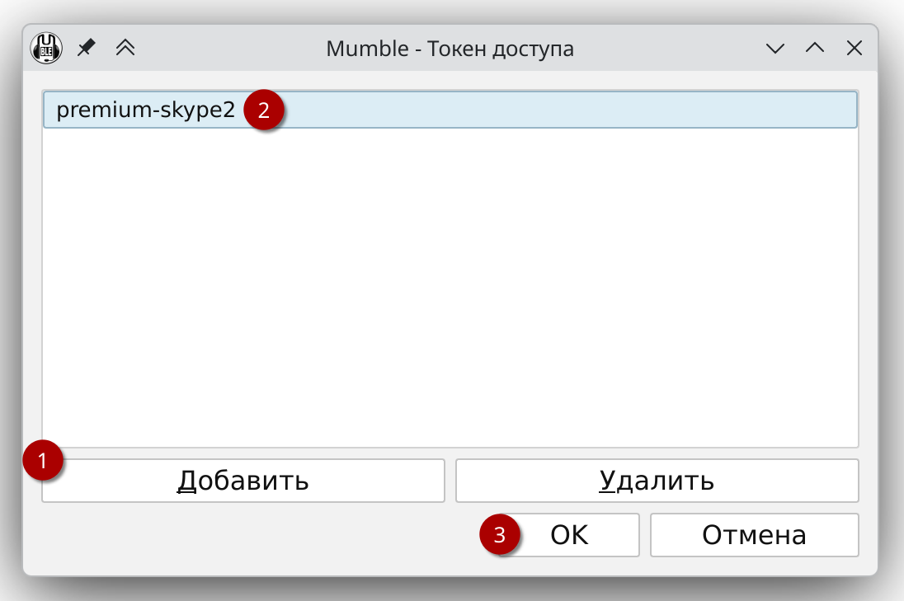Add a new access token via Добавить
This screenshot has width=904, height=601.
(243, 480)
